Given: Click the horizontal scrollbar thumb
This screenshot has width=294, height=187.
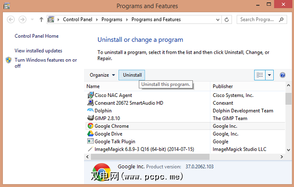Looking at the screenshot, I should 150,157.
